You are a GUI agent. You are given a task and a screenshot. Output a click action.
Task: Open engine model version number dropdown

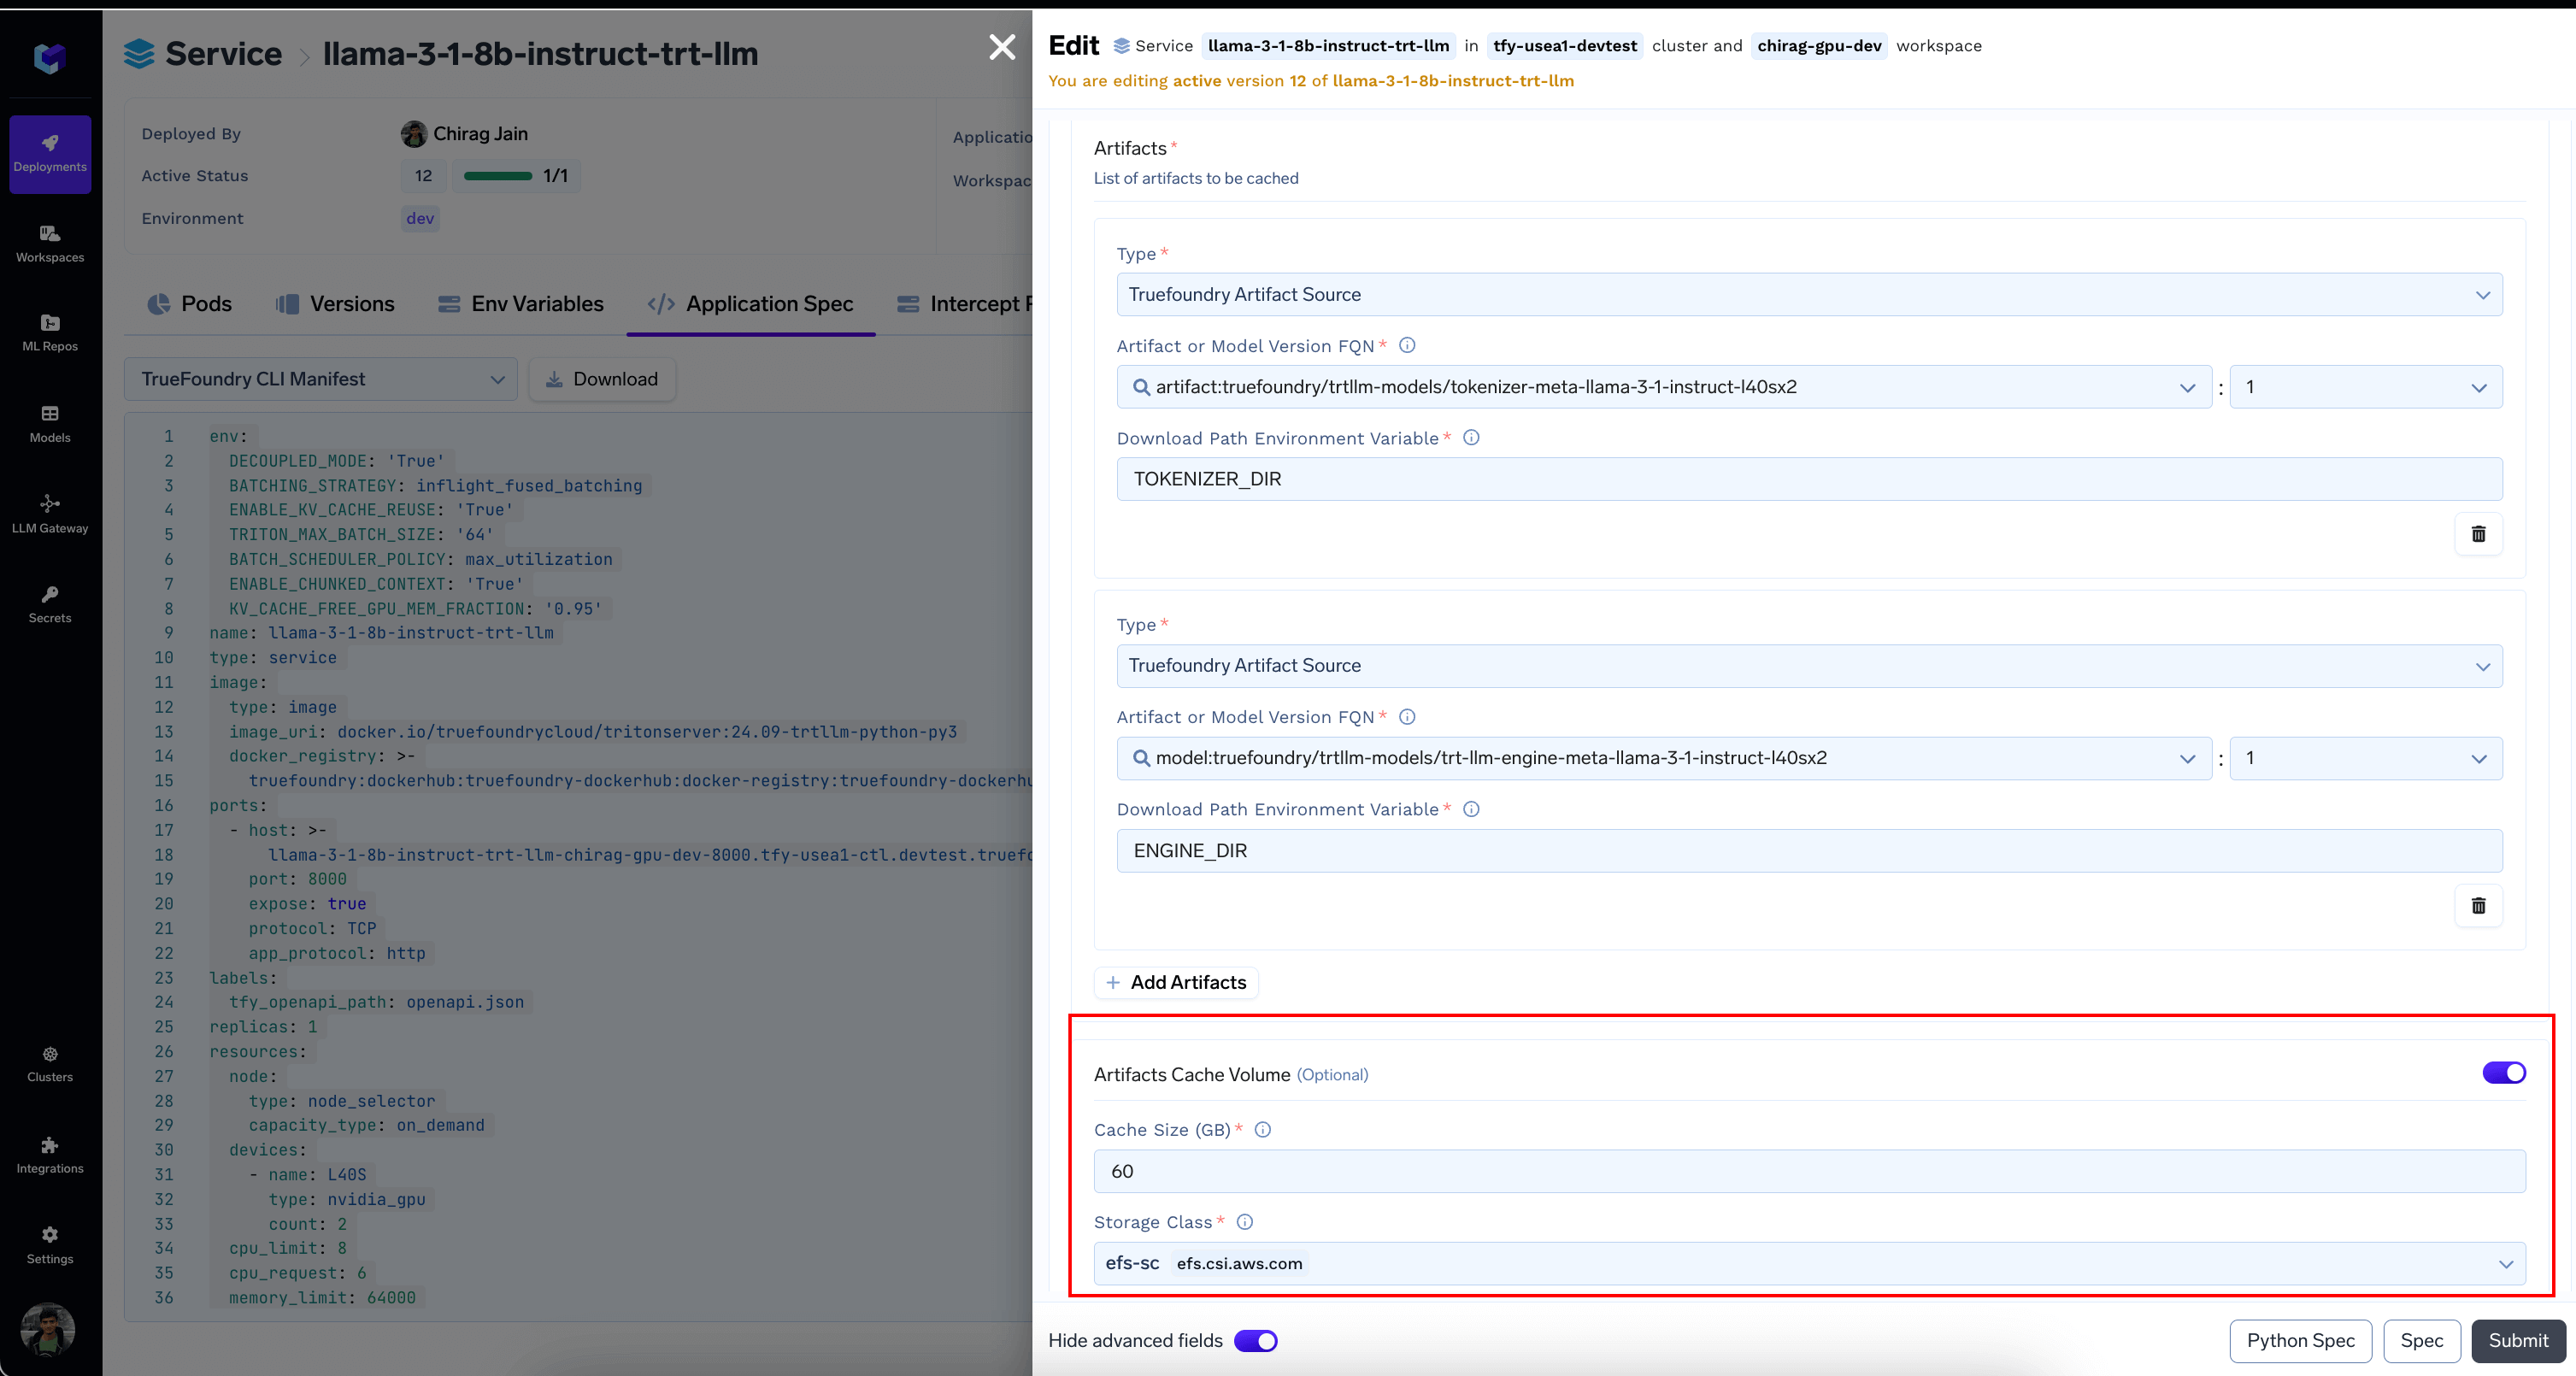click(x=2365, y=759)
